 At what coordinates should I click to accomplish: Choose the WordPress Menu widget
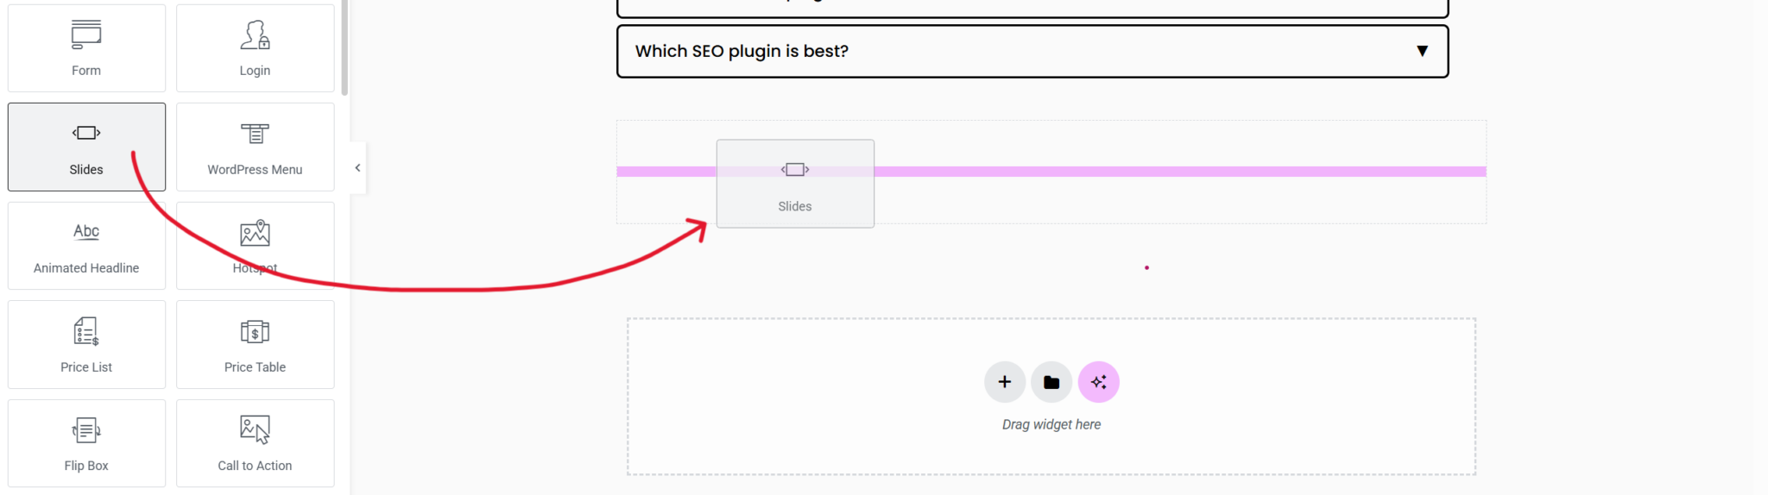click(255, 147)
